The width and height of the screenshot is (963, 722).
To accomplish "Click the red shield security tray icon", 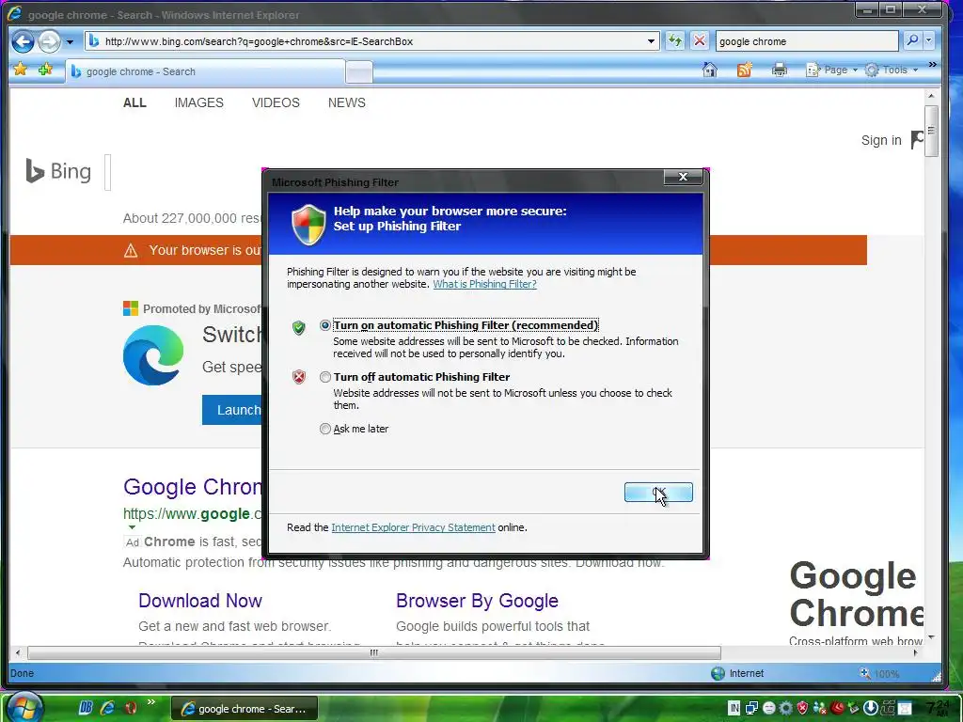I will (802, 708).
